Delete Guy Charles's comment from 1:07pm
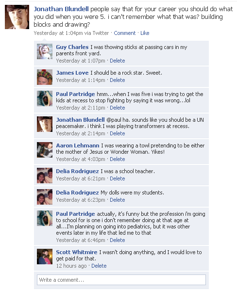Screen dimensions: 237x290 118,61
